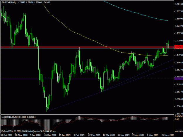Select the 1.58370 price axis label
Viewport: 183px width, 137px height.
179,92
